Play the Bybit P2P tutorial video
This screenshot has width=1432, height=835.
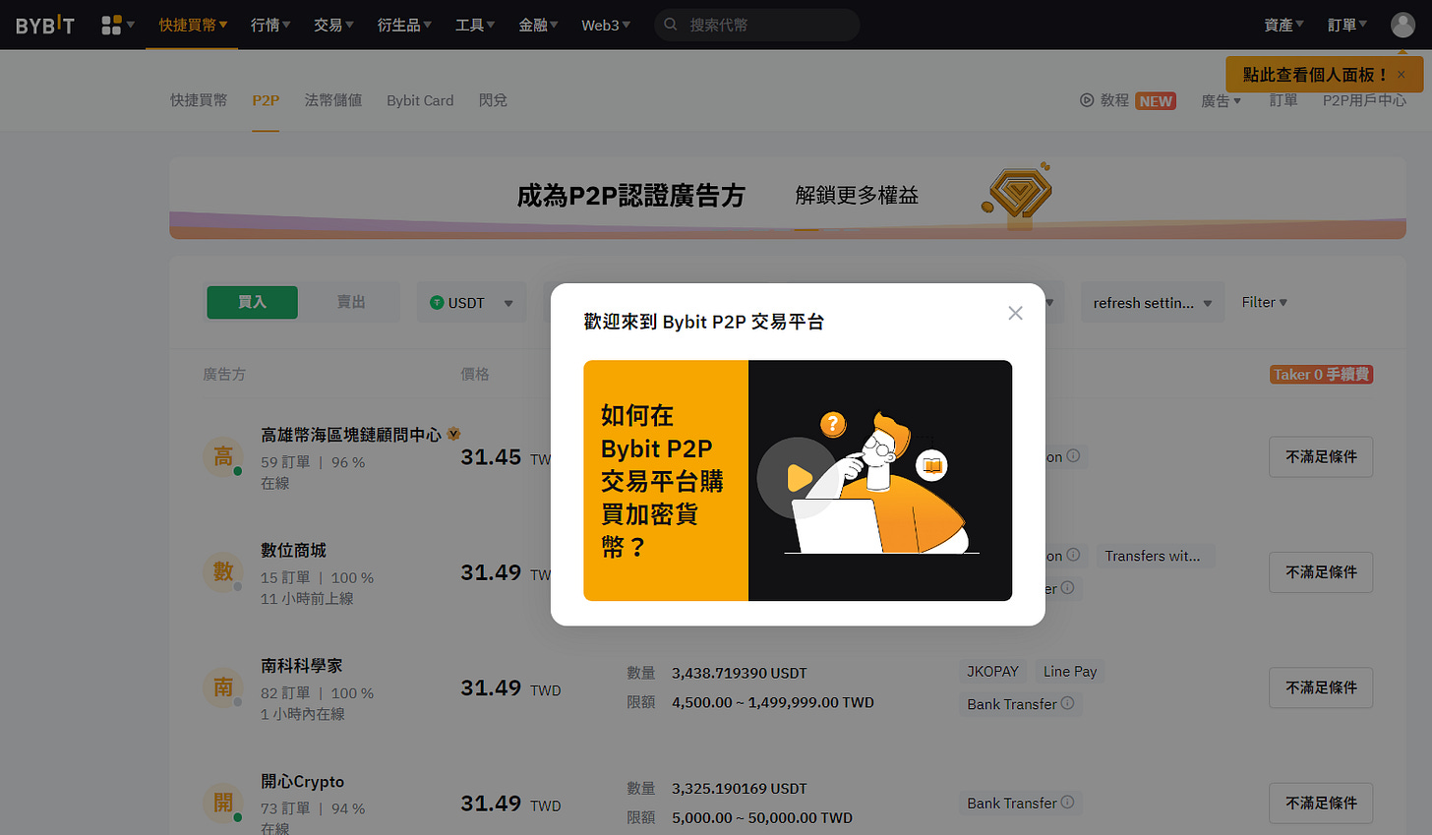798,479
